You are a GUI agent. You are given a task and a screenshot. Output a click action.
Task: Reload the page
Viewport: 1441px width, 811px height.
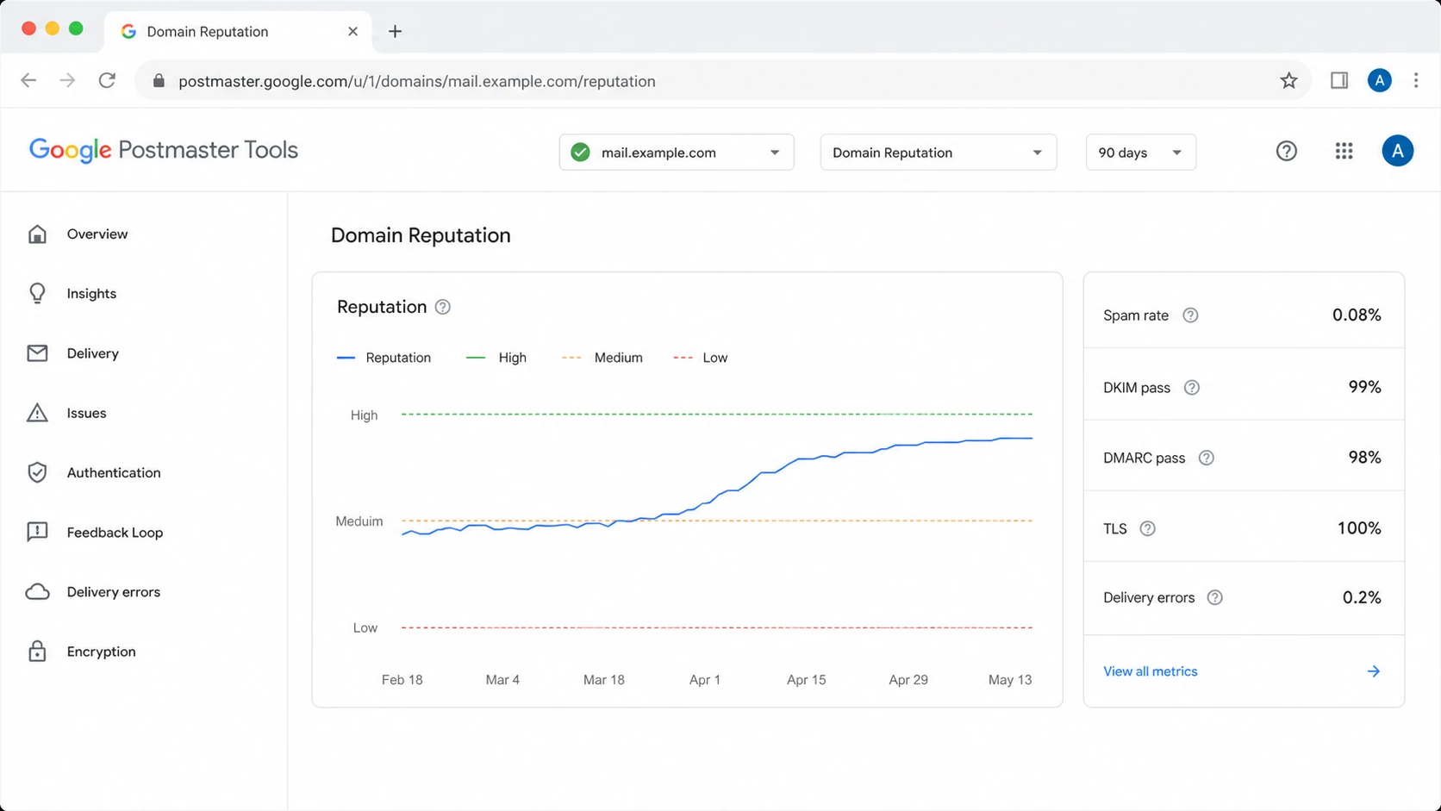pyautogui.click(x=107, y=80)
